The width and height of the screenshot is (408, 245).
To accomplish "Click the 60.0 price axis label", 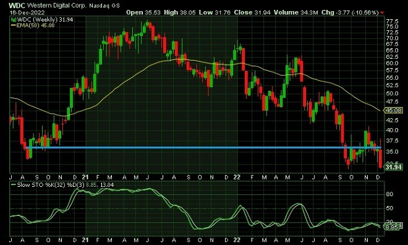I will click(392, 63).
